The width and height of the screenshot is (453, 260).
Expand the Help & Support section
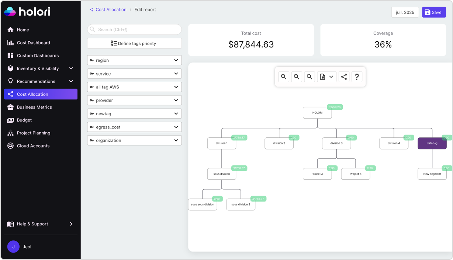32,224
